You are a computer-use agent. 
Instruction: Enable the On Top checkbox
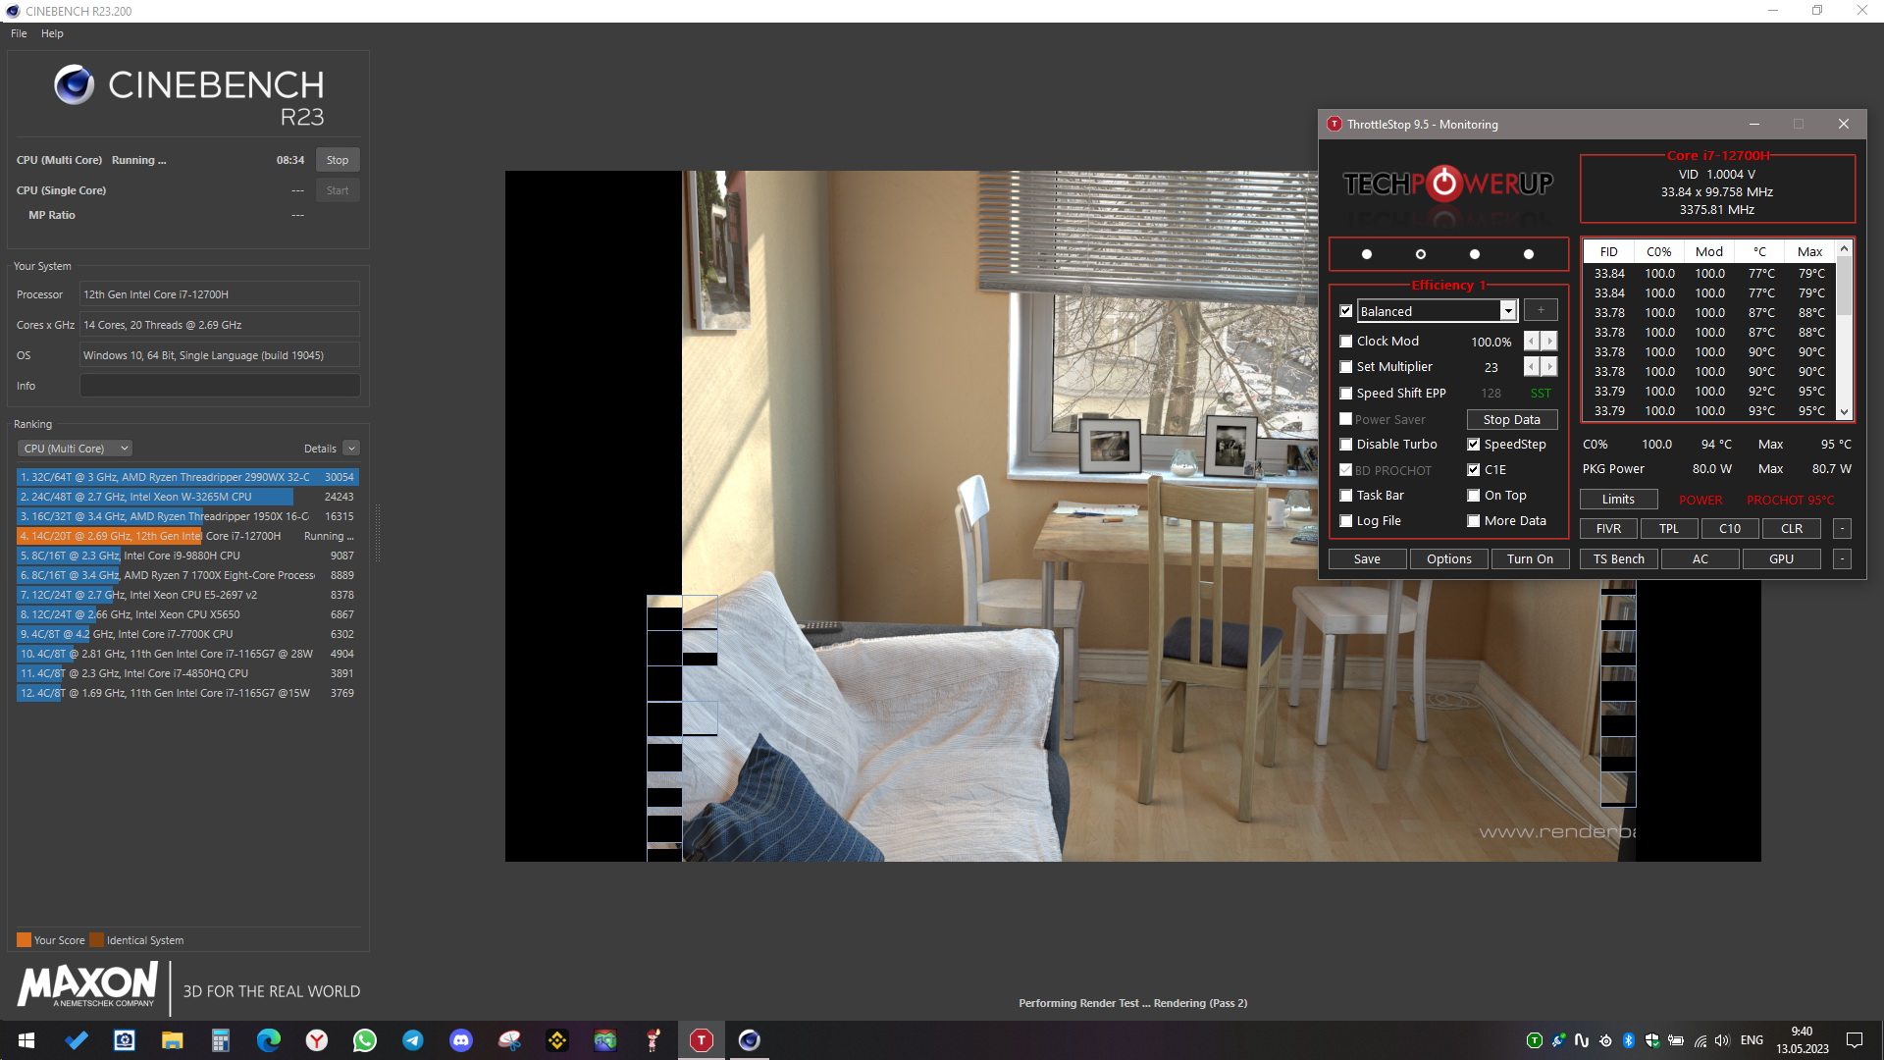click(1474, 496)
